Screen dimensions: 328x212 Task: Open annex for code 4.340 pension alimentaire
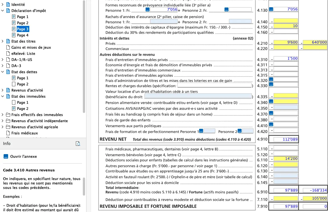271,101
